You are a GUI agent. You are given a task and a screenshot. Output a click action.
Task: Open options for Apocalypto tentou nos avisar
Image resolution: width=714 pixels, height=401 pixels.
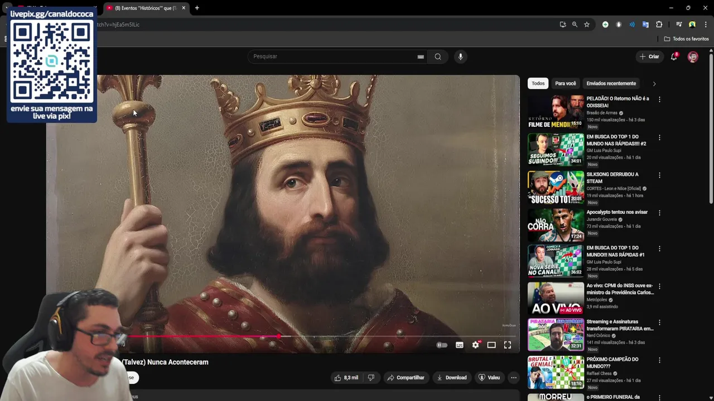coord(659,213)
